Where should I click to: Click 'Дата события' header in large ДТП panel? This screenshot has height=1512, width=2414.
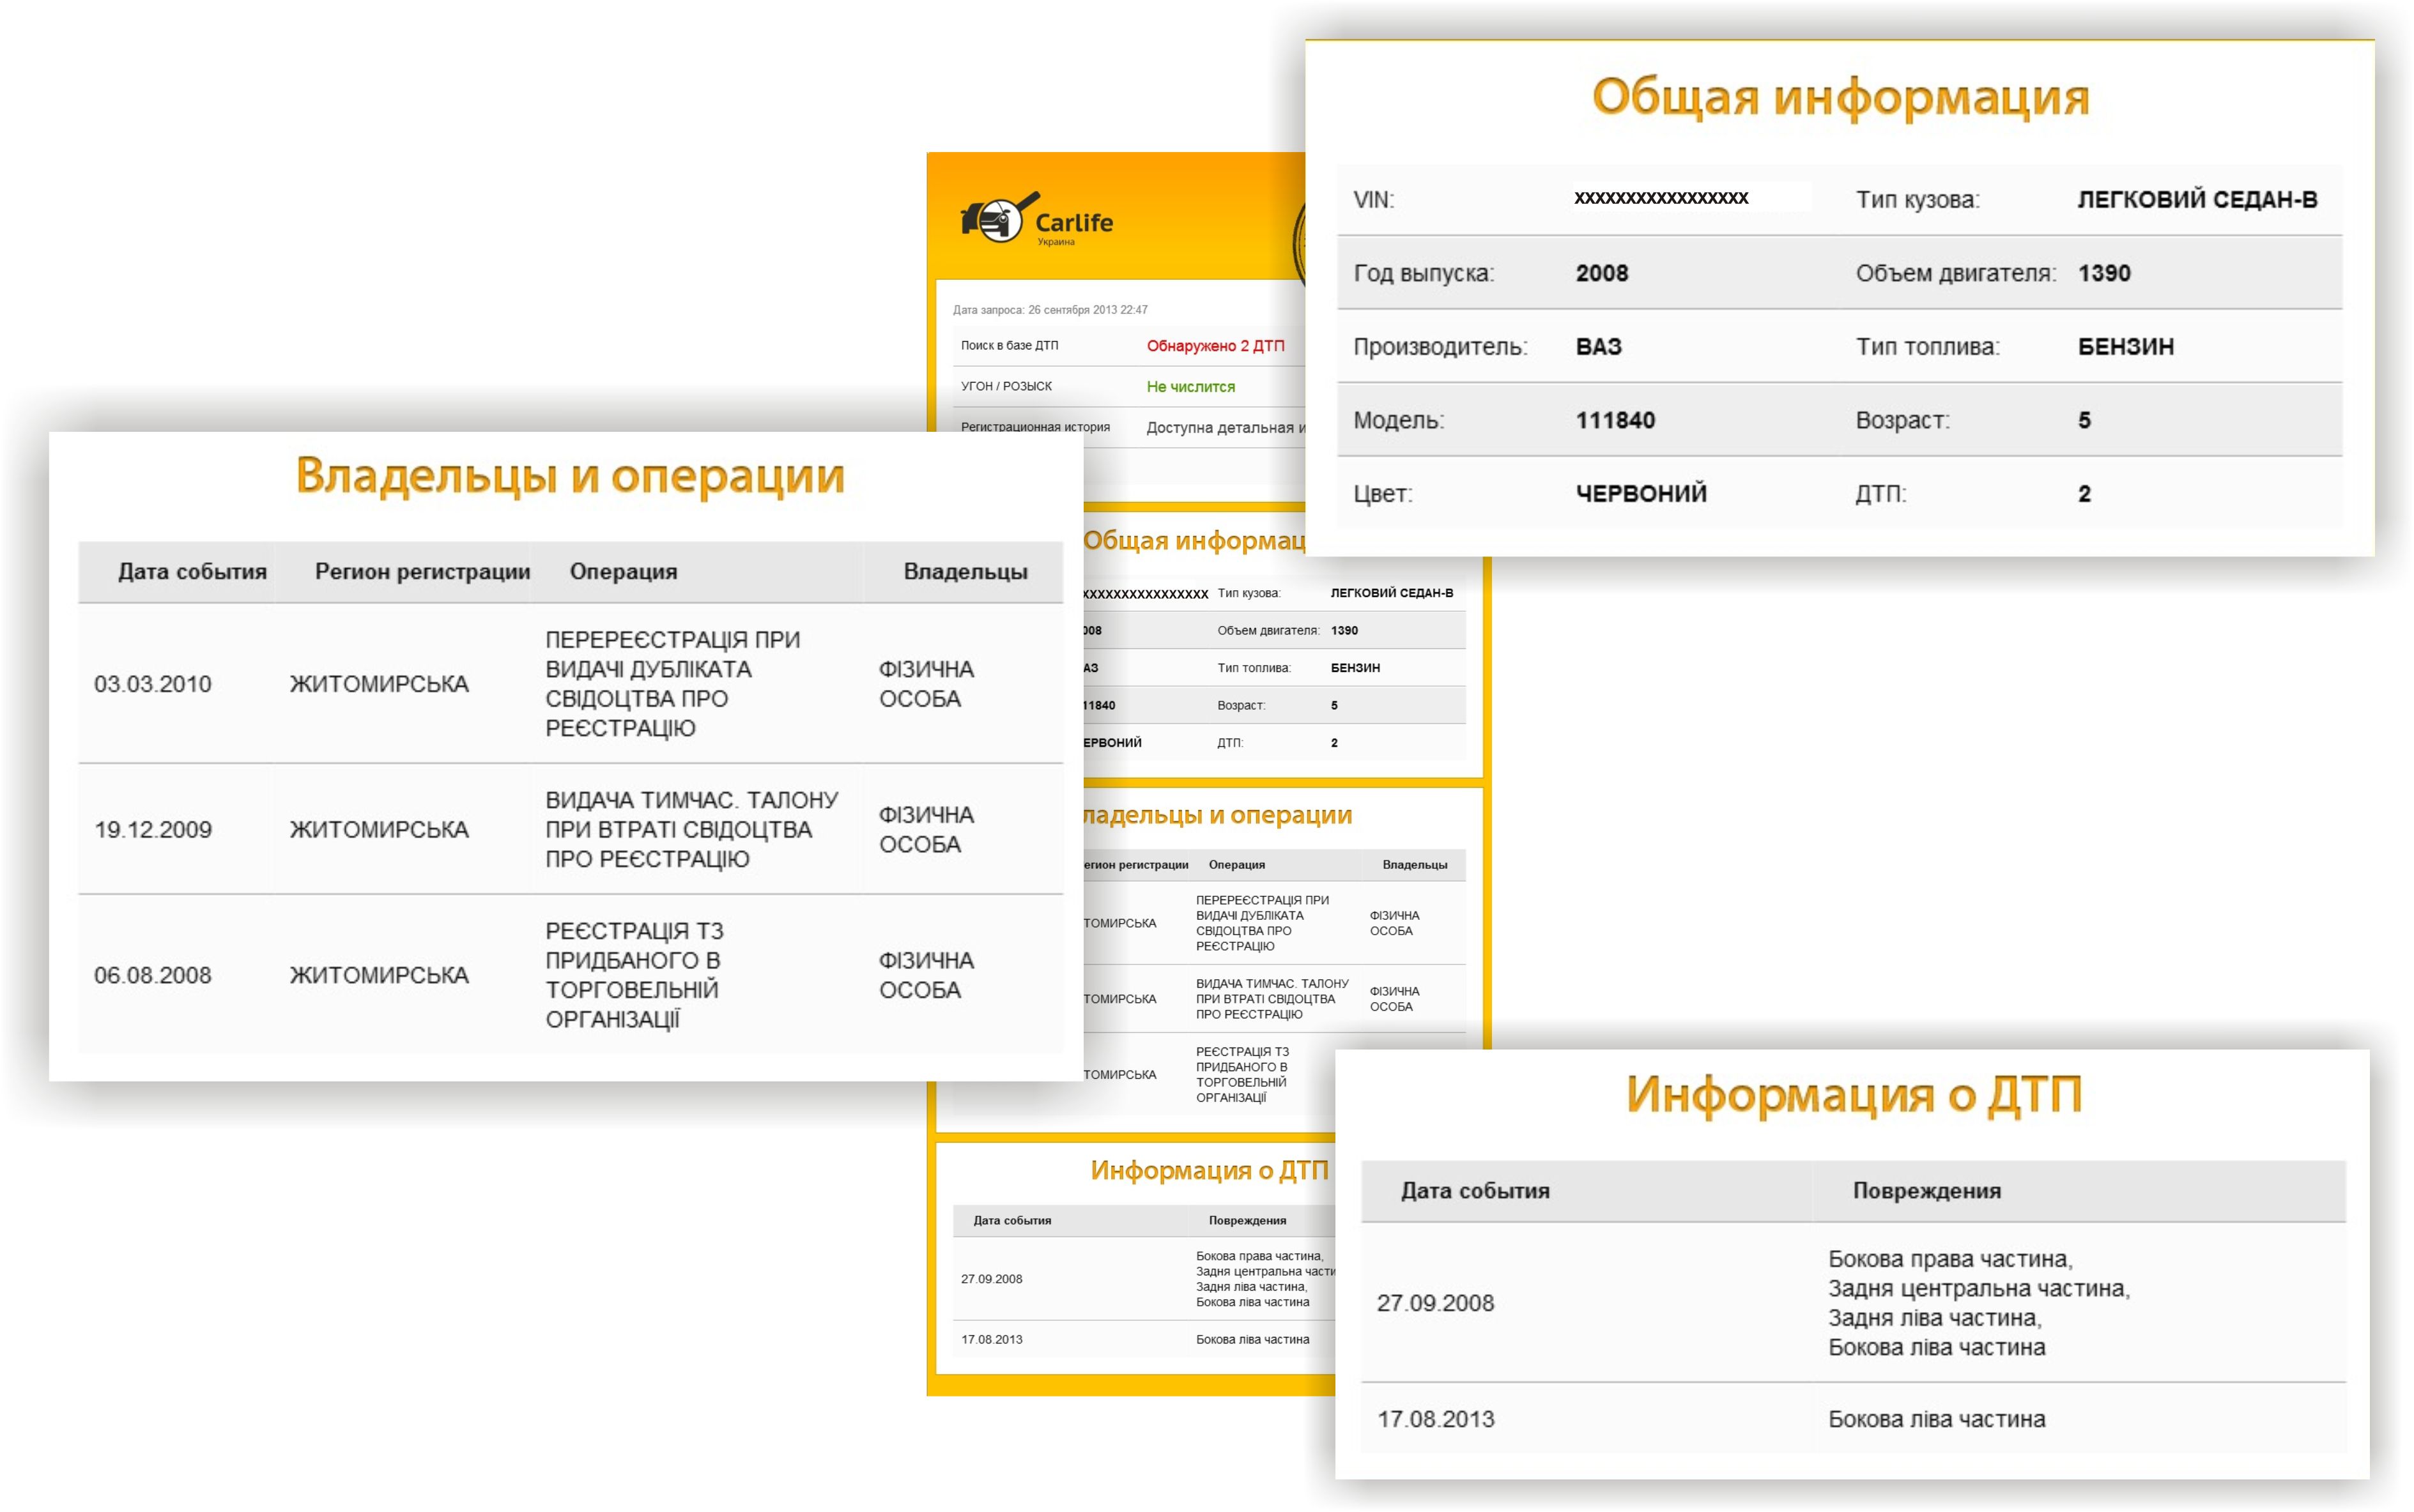click(1474, 1191)
